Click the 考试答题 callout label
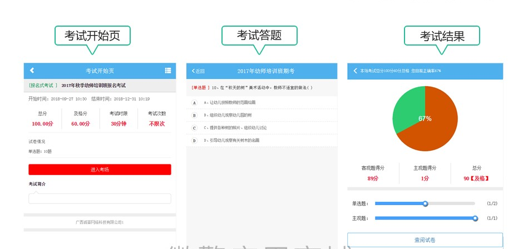Viewport: 513px width, 249px height. [x=259, y=36]
